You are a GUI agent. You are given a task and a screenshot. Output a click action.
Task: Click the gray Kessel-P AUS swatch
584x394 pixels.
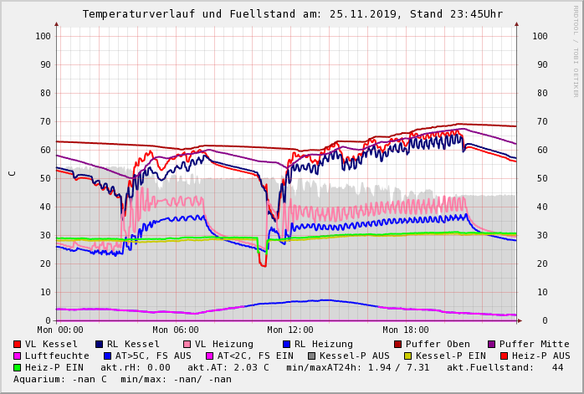[x=310, y=356]
